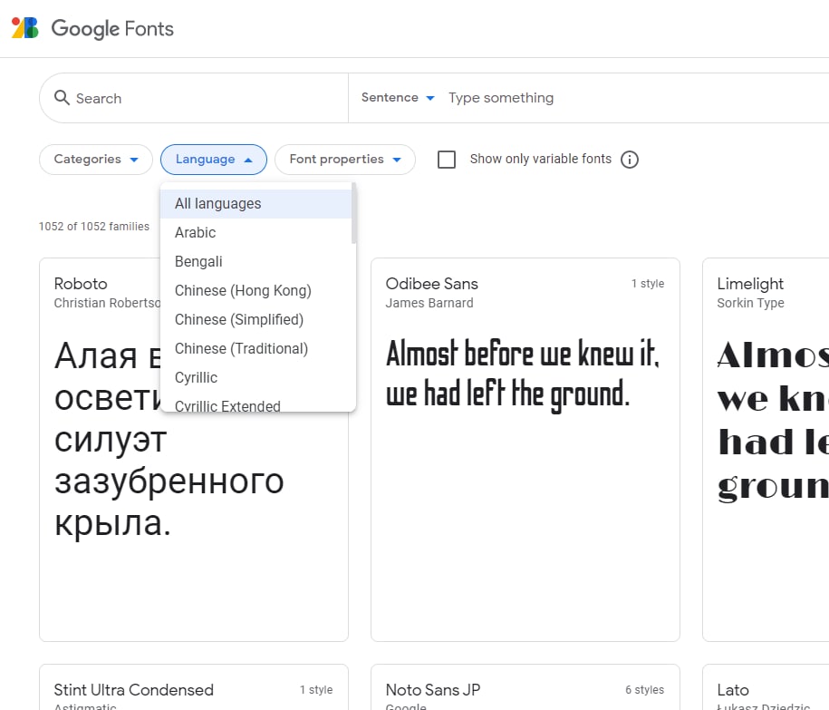The width and height of the screenshot is (829, 710).
Task: Collapse the Language dropdown
Action: (x=214, y=160)
